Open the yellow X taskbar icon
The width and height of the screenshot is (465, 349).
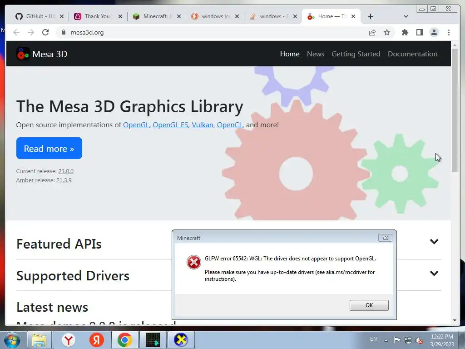point(181,340)
